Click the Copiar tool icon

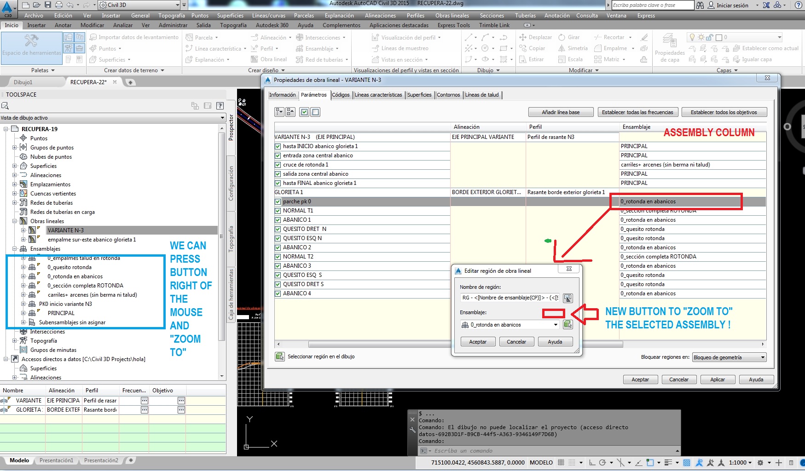pos(523,48)
